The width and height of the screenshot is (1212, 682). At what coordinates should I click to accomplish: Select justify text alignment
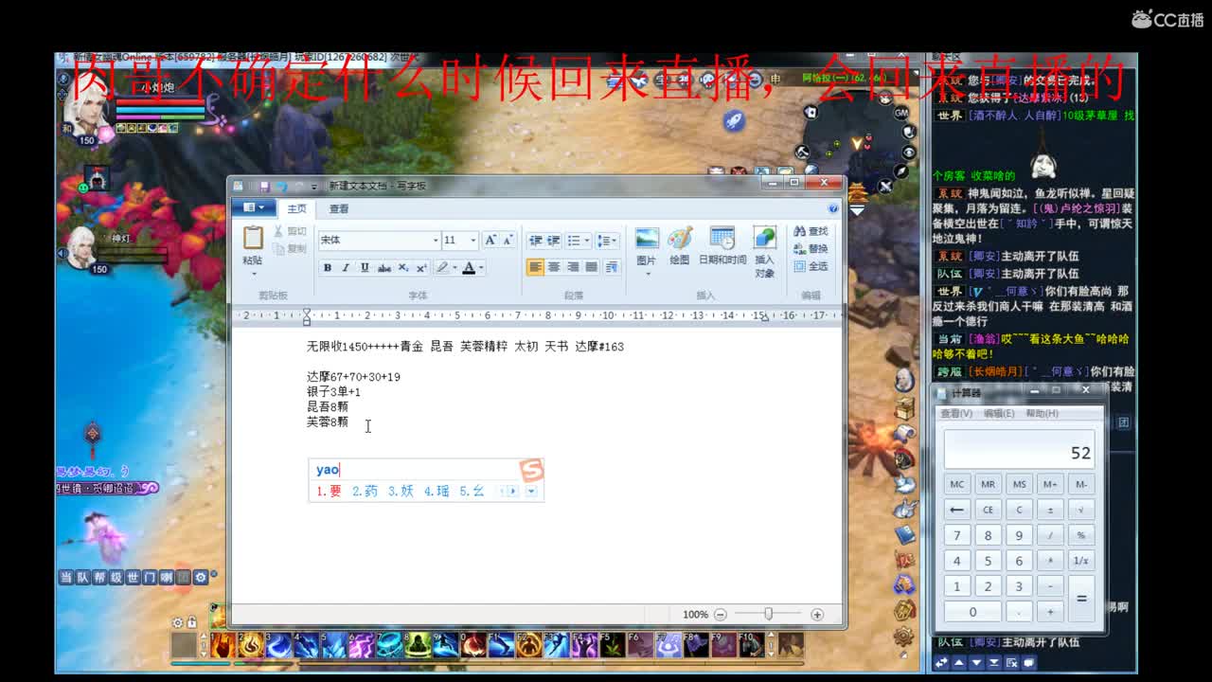592,267
